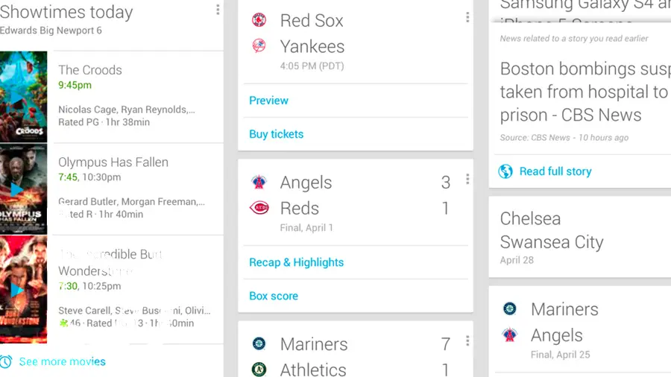
Task: Read full story about Boston bombings
Action: click(555, 171)
